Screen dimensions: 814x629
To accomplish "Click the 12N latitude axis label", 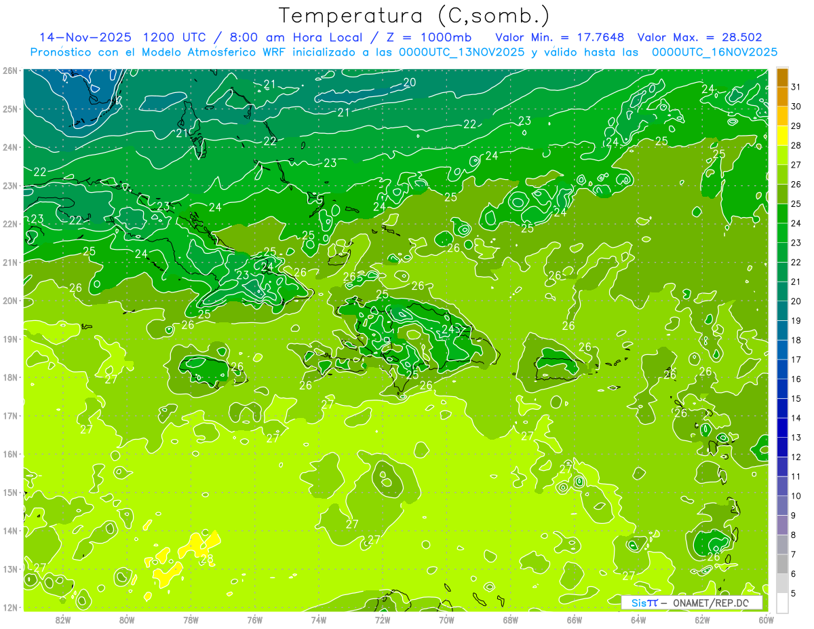I will [x=9, y=607].
